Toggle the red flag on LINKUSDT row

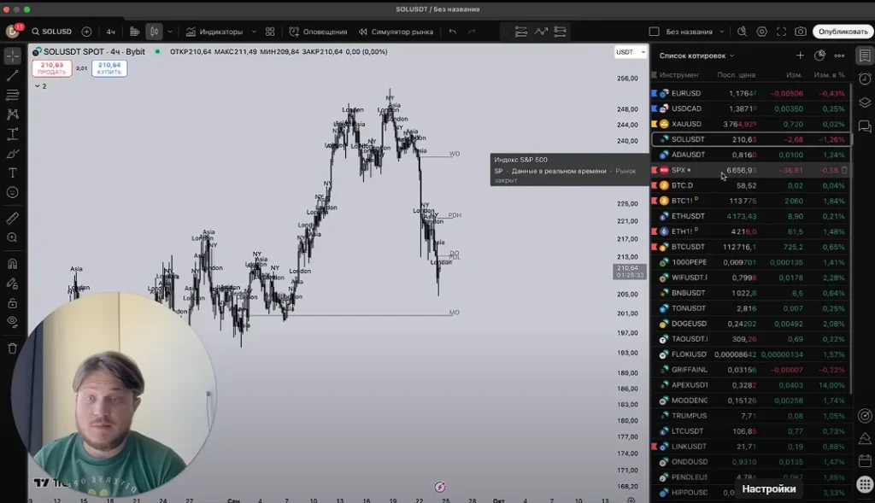pyautogui.click(x=654, y=446)
